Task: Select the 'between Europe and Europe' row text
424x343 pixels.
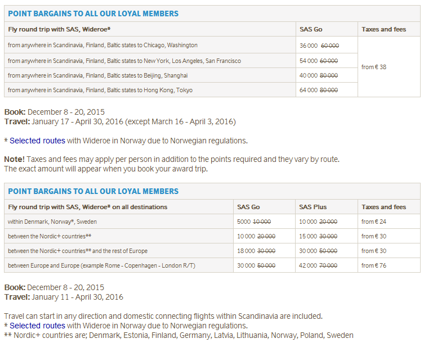Action: click(x=102, y=265)
